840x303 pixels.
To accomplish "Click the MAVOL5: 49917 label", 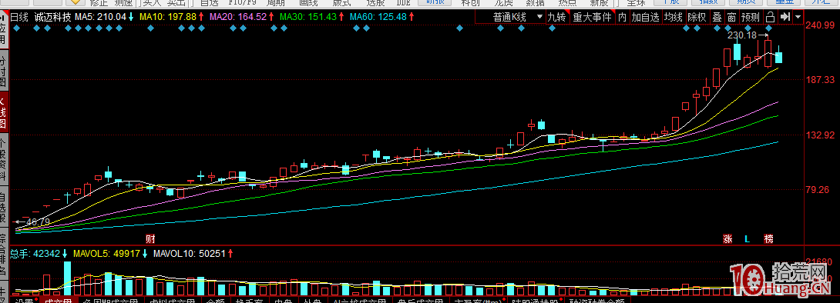I will [x=110, y=254].
